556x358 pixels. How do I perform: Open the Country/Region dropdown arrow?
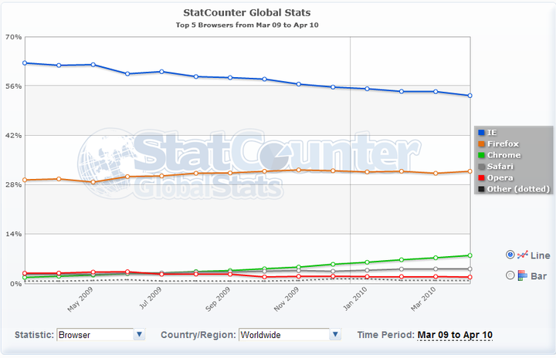335,335
